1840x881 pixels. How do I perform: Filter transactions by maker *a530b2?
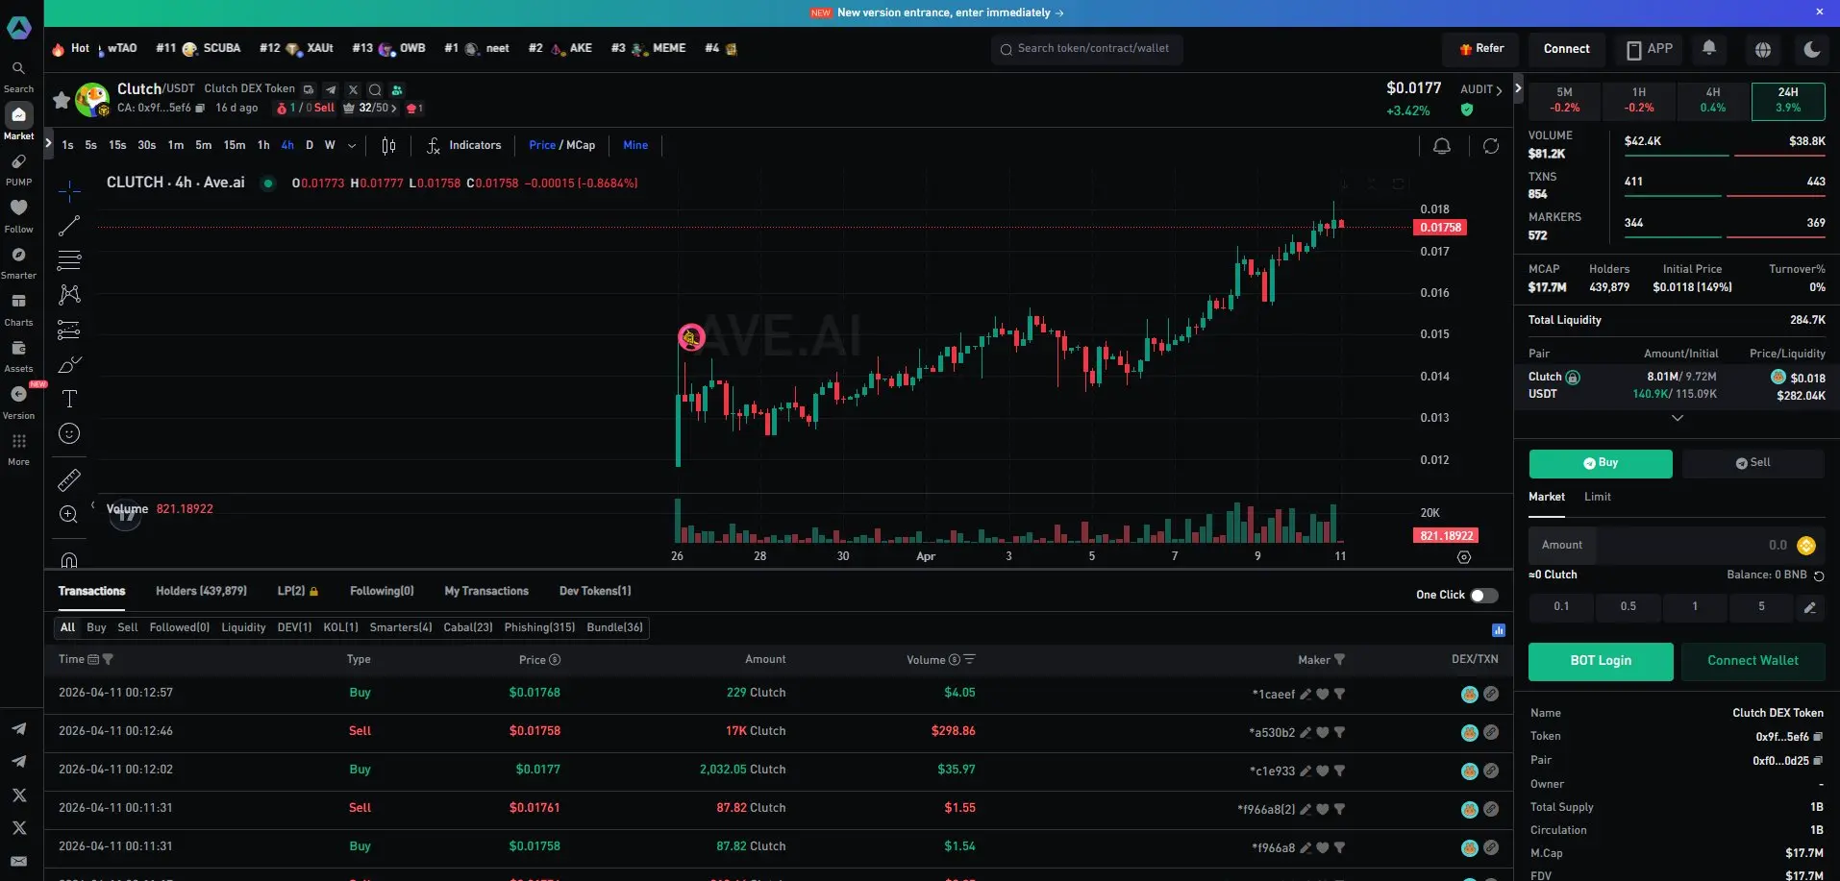coord(1339,732)
